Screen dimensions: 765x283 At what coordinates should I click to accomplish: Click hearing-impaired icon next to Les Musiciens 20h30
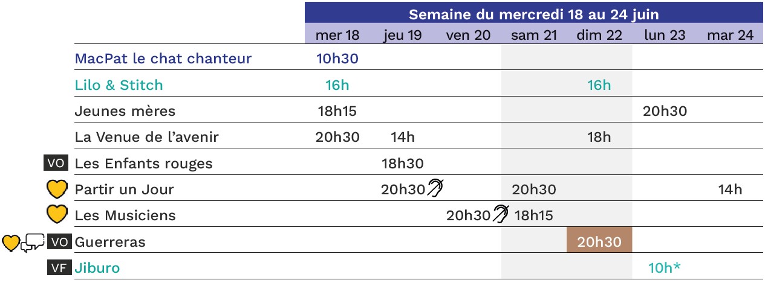(501, 214)
